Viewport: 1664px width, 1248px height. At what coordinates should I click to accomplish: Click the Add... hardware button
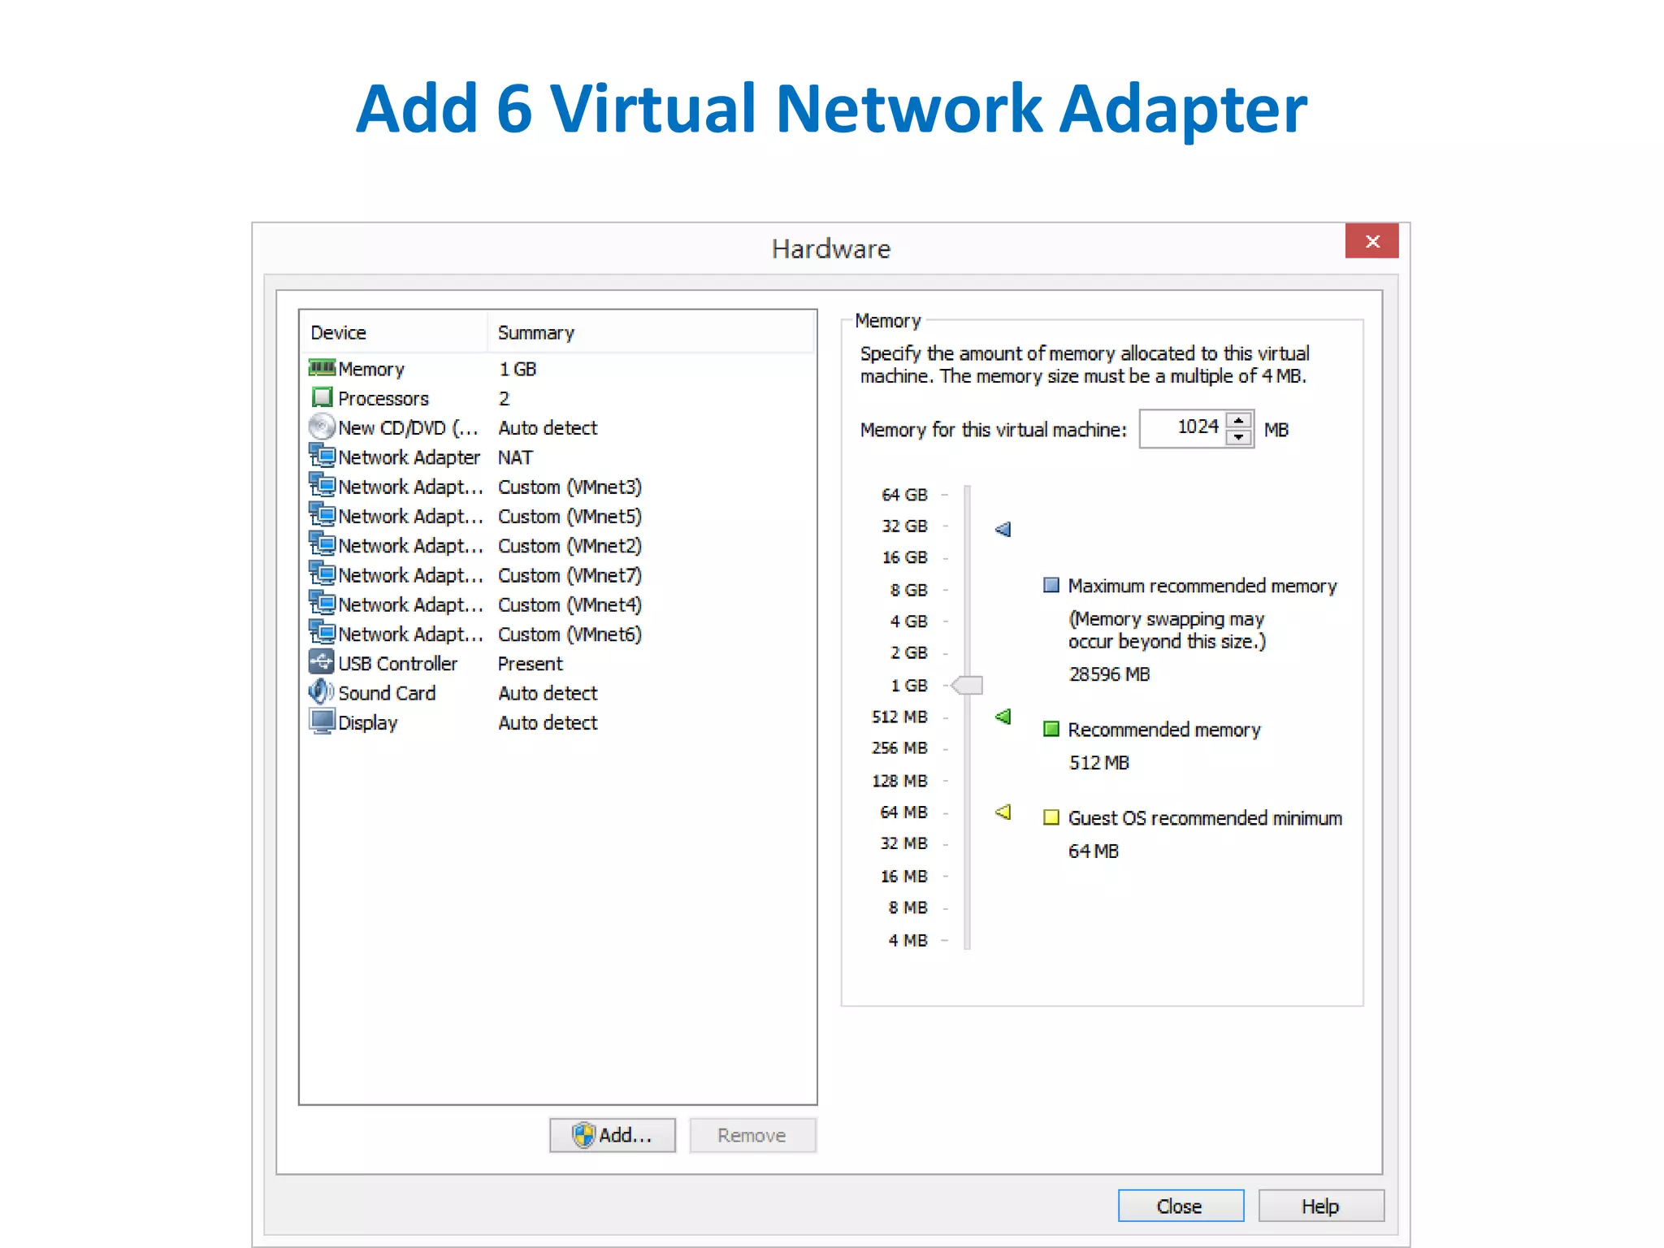coord(612,1135)
